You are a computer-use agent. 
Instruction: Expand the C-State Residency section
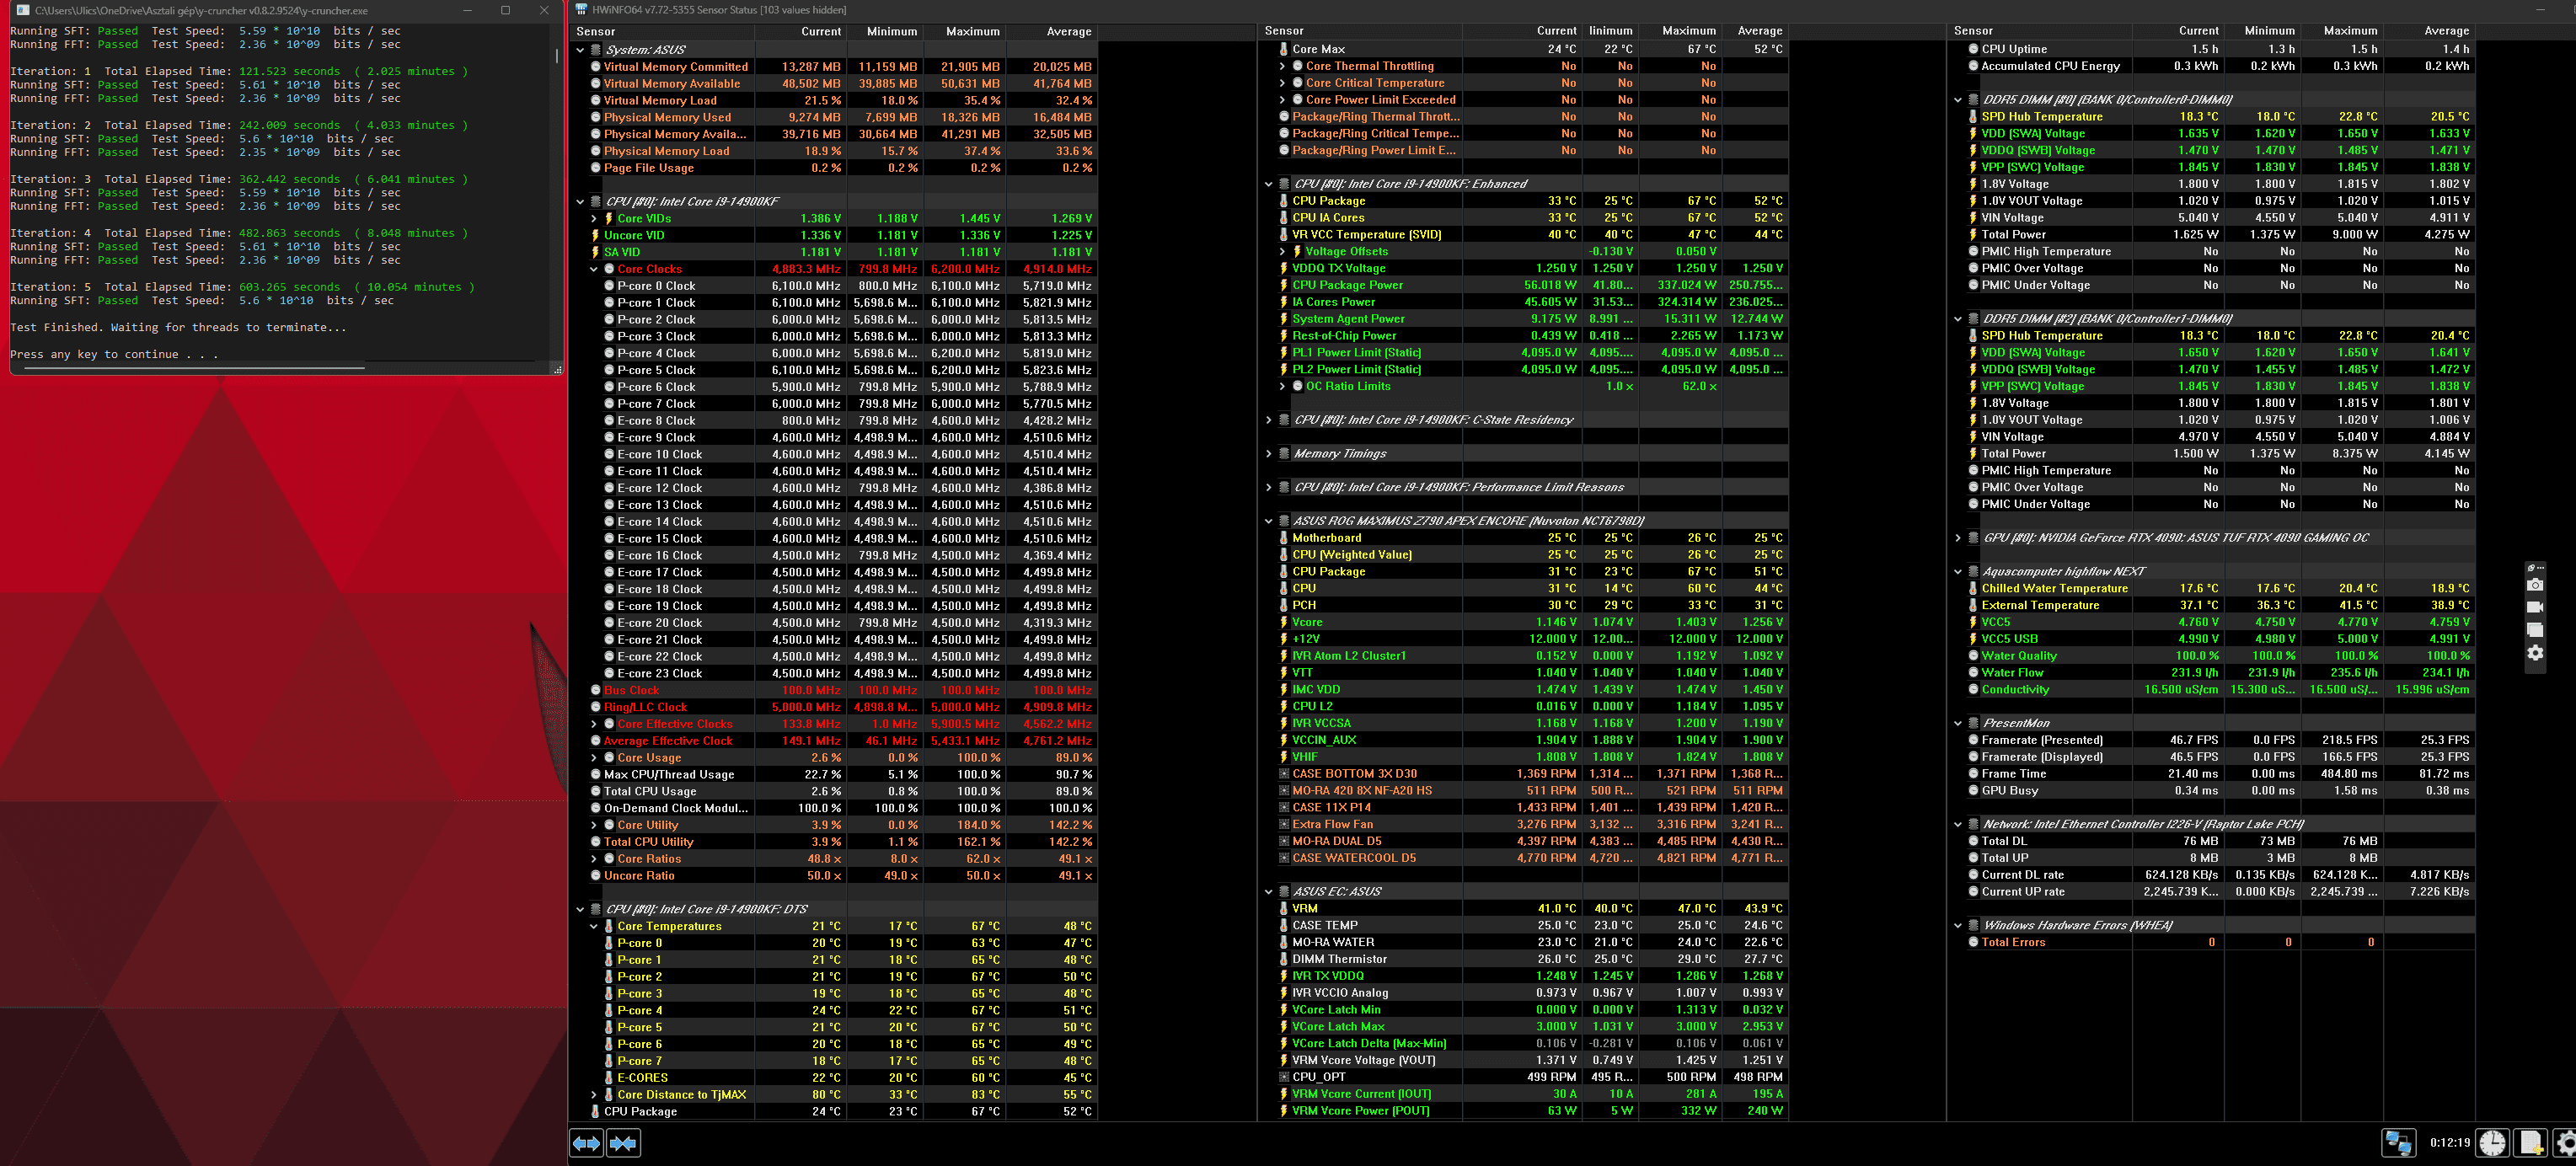1269,420
